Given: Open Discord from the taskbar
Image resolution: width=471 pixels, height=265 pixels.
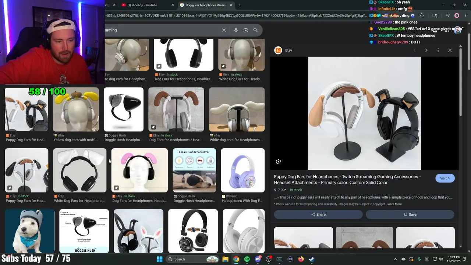Looking at the screenshot, I should point(258,259).
